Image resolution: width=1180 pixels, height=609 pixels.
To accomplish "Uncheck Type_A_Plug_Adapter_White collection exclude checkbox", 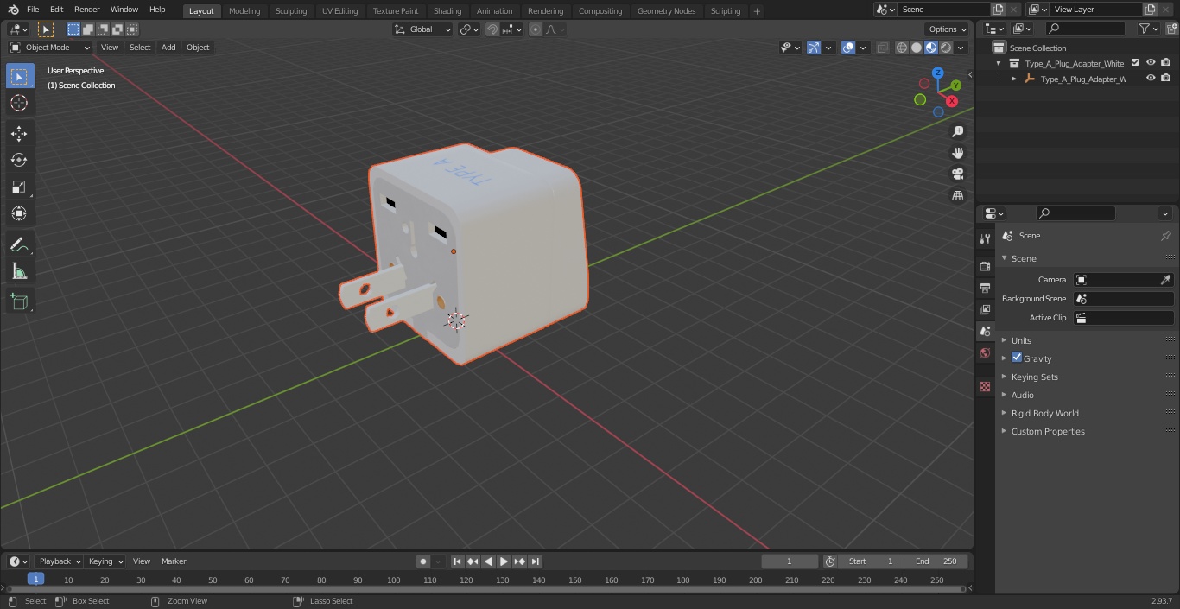I will coord(1135,63).
